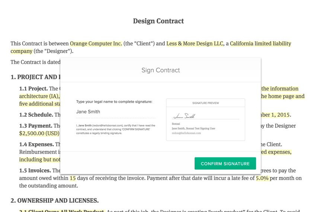
Task: Click the California limited liability highlighted text
Action: click(260, 44)
